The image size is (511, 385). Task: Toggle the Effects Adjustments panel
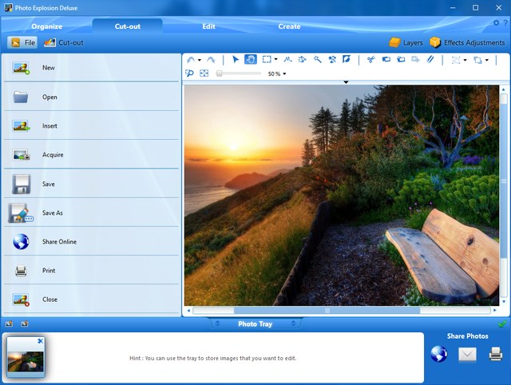point(467,42)
